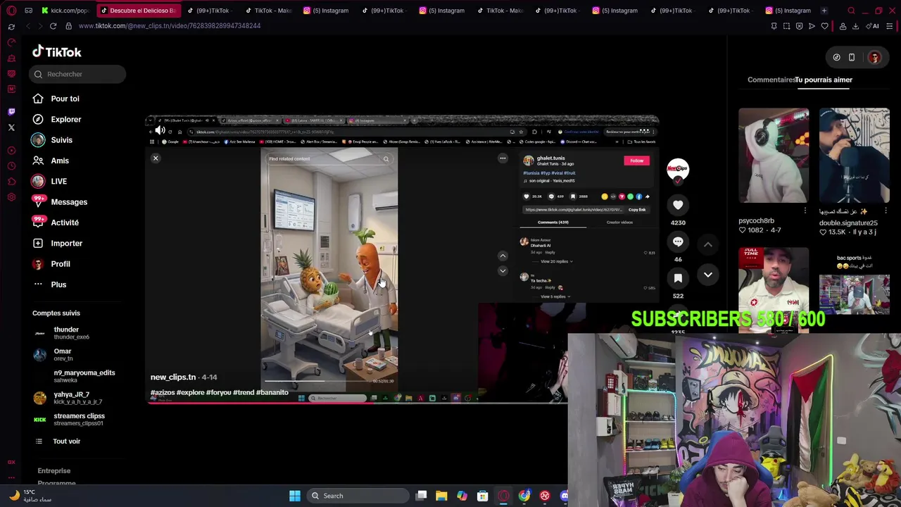The image size is (901, 507).
Task: Open three-dot menu on psycoch8rb thumbnail
Action: 805,211
